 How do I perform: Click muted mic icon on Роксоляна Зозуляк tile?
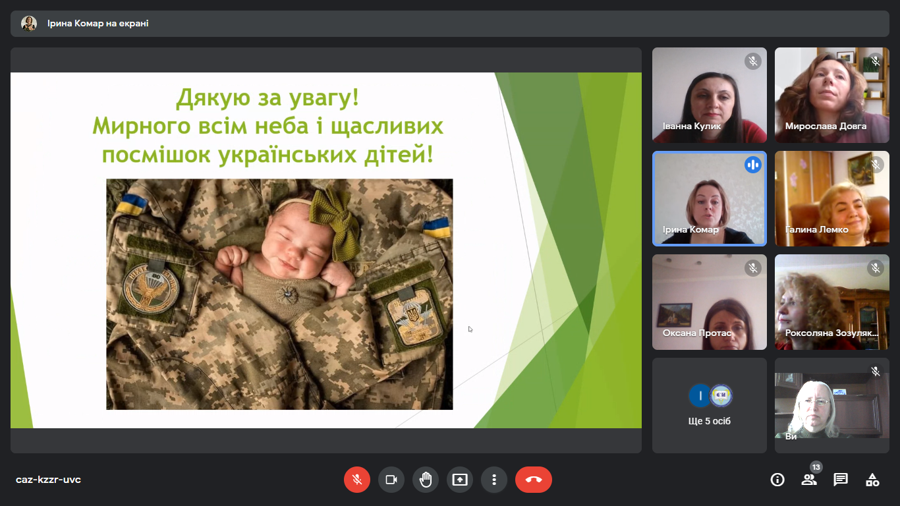click(x=876, y=268)
